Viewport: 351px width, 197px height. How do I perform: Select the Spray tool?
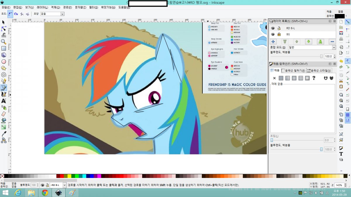[x=4, y=107]
